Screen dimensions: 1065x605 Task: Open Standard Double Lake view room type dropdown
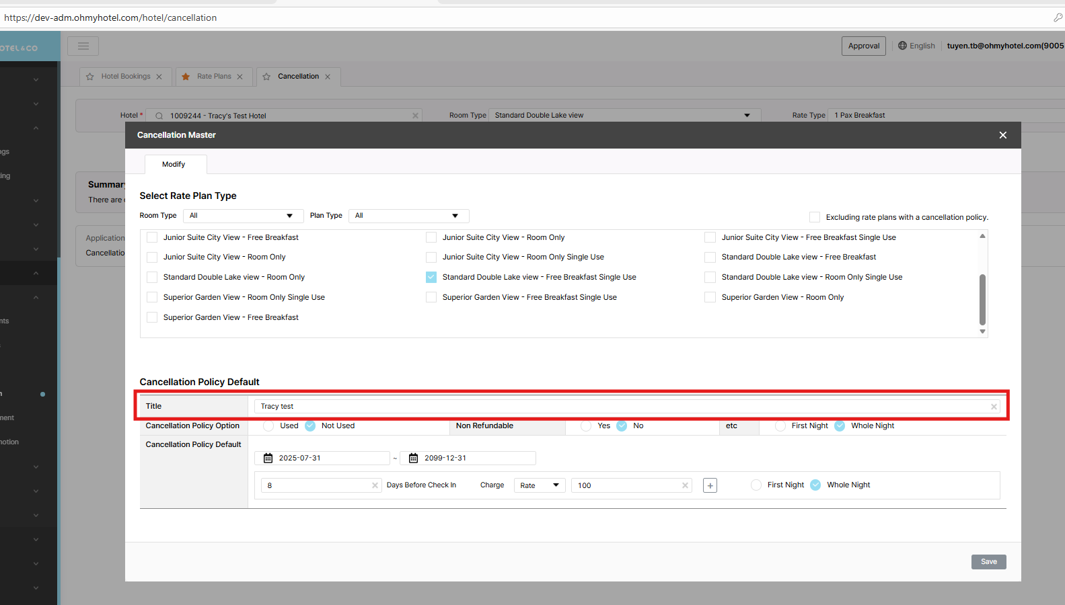click(x=625, y=116)
